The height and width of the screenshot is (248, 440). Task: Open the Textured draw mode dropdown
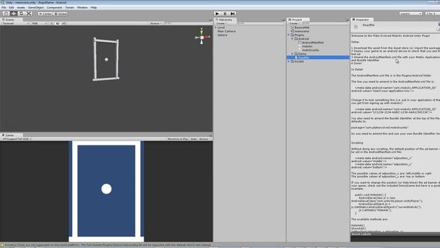click(x=15, y=23)
